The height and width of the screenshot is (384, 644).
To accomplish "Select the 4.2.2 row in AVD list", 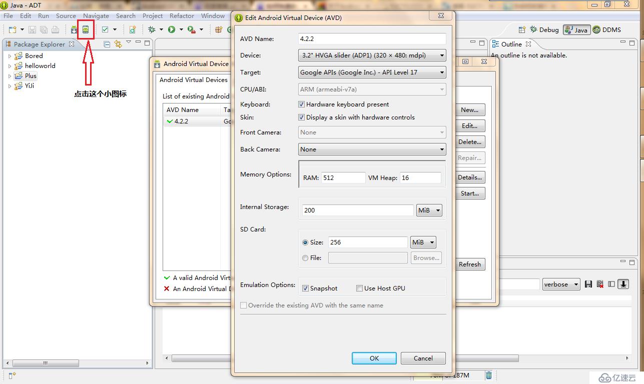I will point(197,121).
